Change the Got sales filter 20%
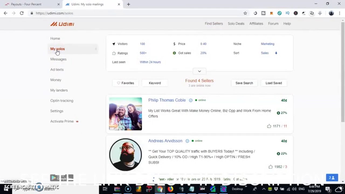The height and width of the screenshot is (194, 345). point(203,53)
